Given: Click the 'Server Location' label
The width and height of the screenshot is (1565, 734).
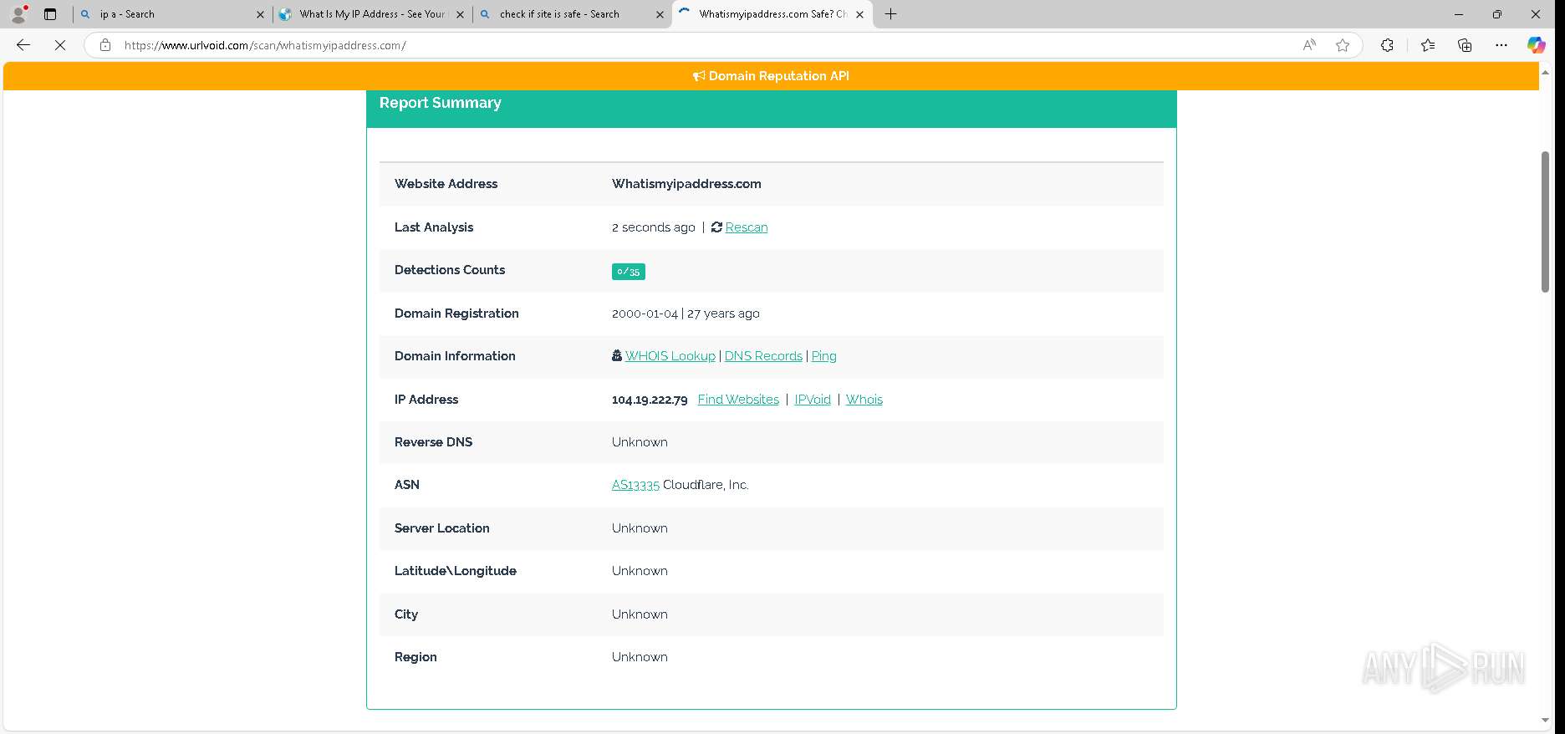Looking at the screenshot, I should 442,528.
